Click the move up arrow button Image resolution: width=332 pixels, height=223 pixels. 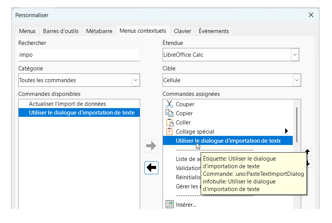[308, 152]
